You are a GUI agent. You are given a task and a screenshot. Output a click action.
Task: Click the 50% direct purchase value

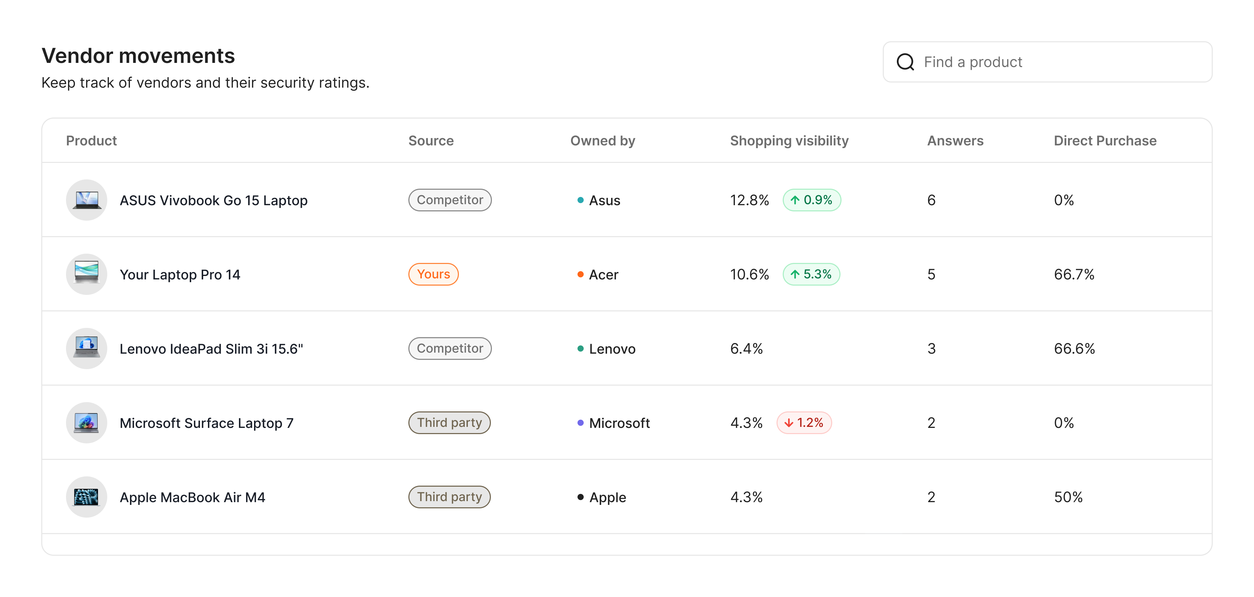coord(1068,497)
